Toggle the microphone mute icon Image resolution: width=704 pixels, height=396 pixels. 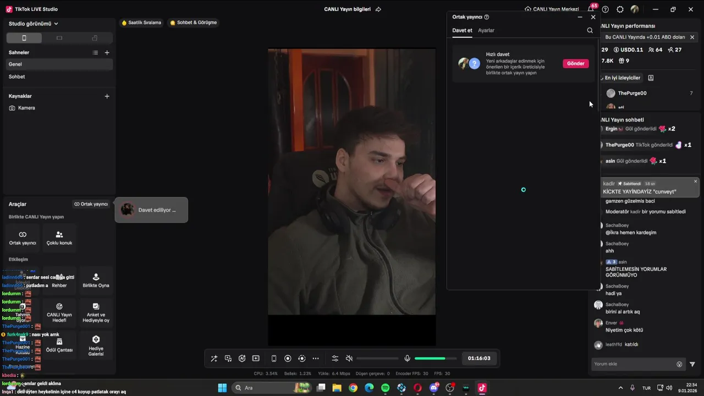tap(407, 359)
